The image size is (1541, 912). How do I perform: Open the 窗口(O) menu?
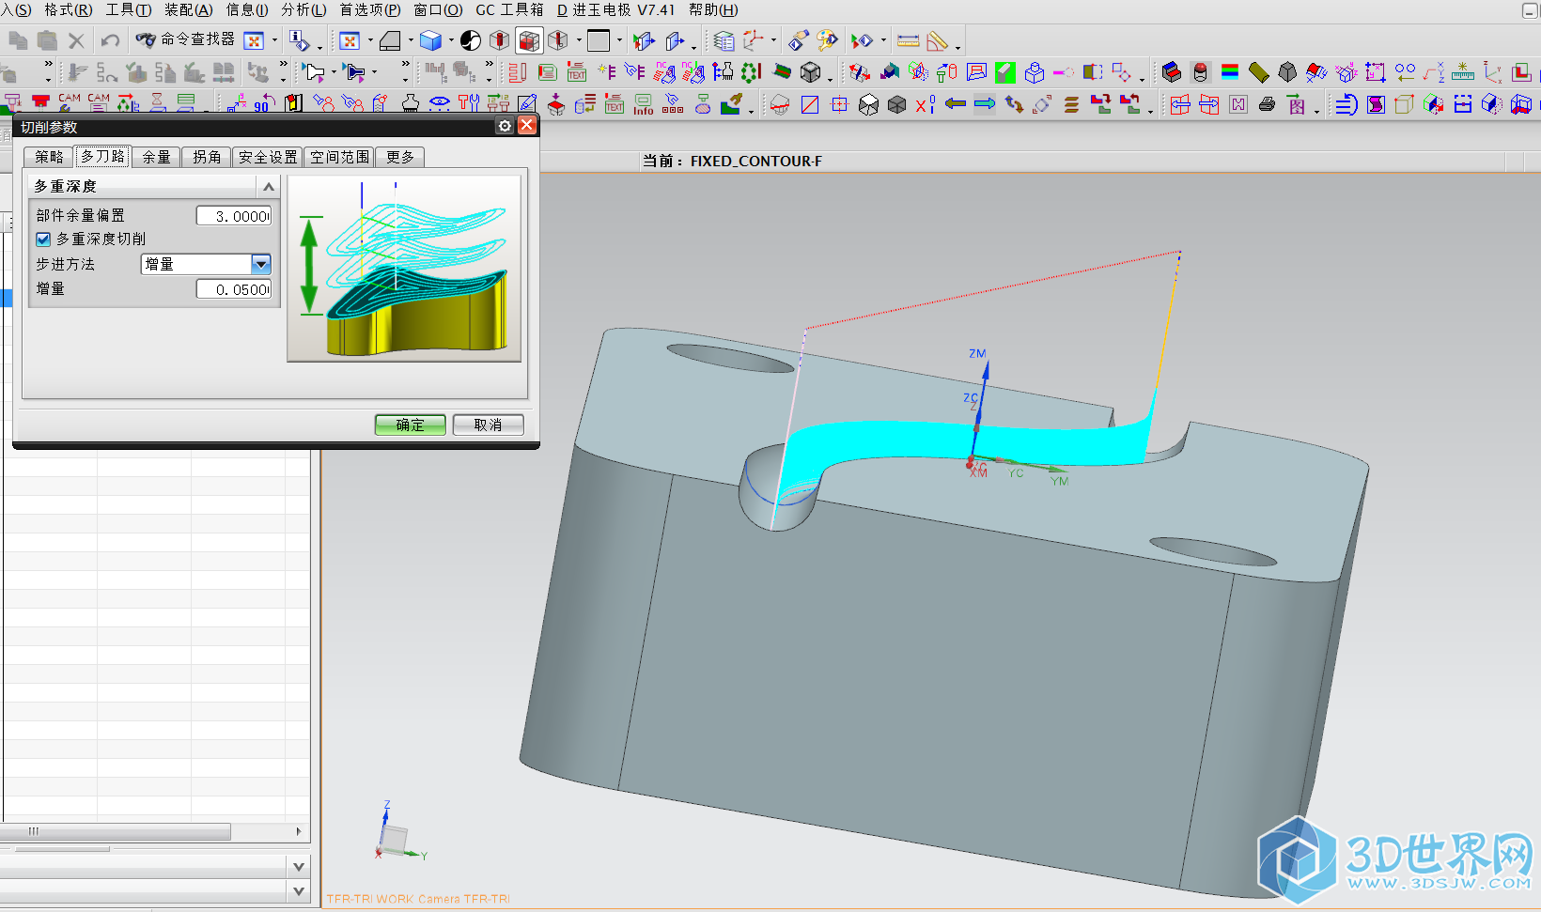(438, 9)
